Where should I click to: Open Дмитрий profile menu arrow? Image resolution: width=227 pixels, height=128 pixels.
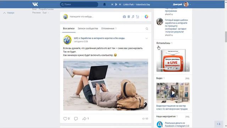click(190, 5)
